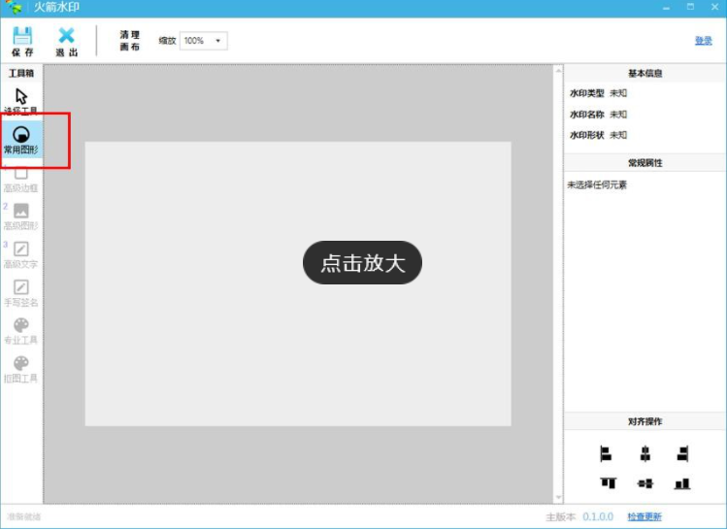Click the align top icon
The height and width of the screenshot is (531, 728).
coord(608,482)
